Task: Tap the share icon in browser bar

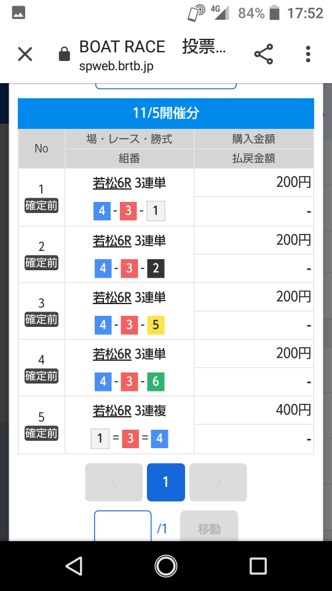Action: pos(264,54)
